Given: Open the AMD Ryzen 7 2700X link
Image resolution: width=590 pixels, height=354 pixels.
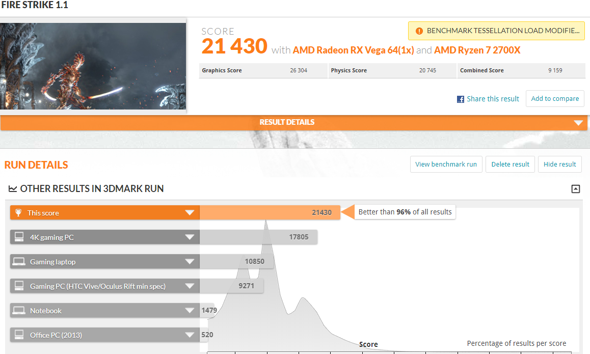Looking at the screenshot, I should [x=477, y=50].
